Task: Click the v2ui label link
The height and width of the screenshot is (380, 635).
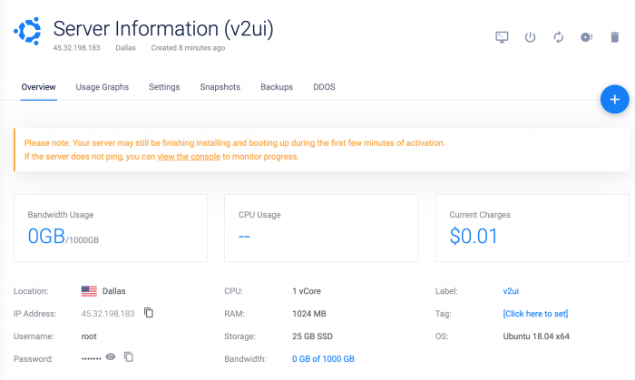Action: tap(510, 291)
